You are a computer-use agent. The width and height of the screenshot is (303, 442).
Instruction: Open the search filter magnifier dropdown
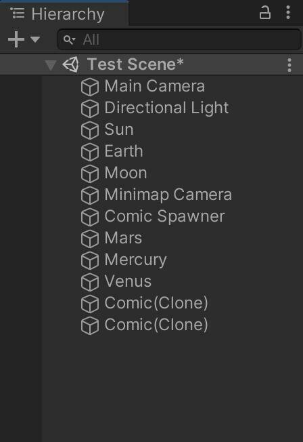tap(69, 40)
